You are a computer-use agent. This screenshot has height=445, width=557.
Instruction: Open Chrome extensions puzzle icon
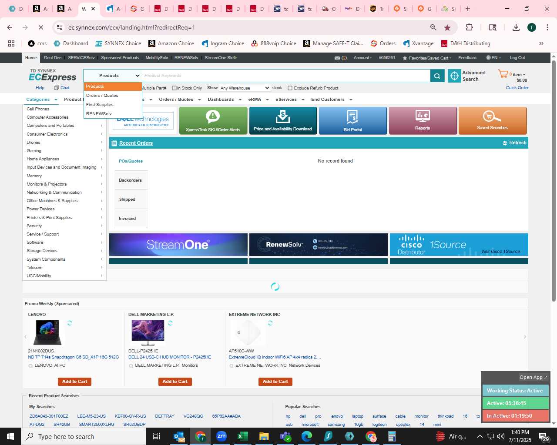click(x=469, y=27)
